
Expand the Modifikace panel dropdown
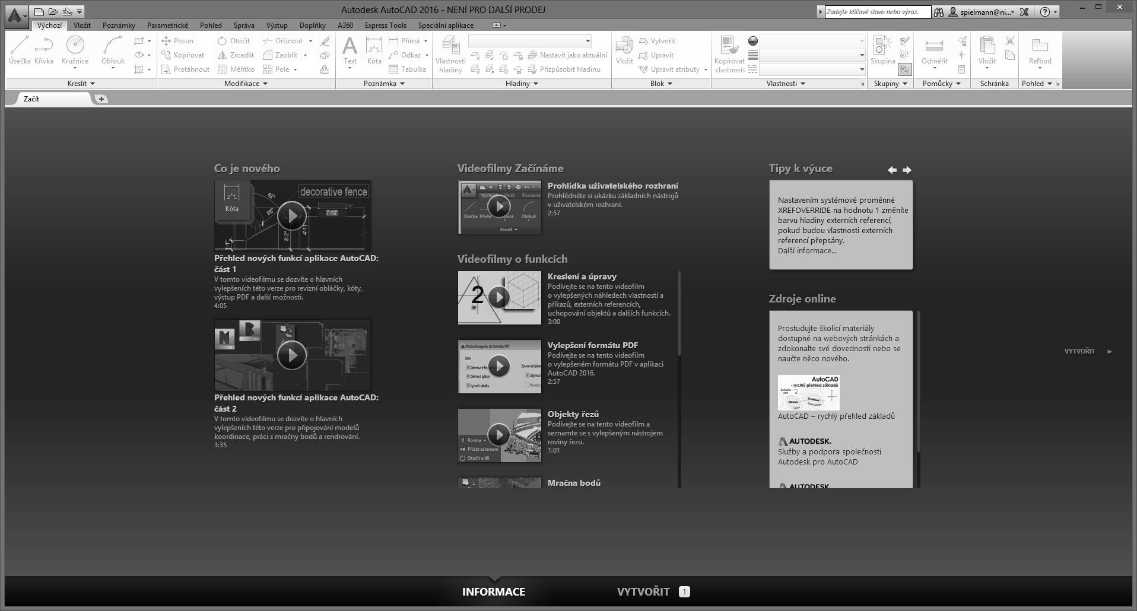point(246,84)
